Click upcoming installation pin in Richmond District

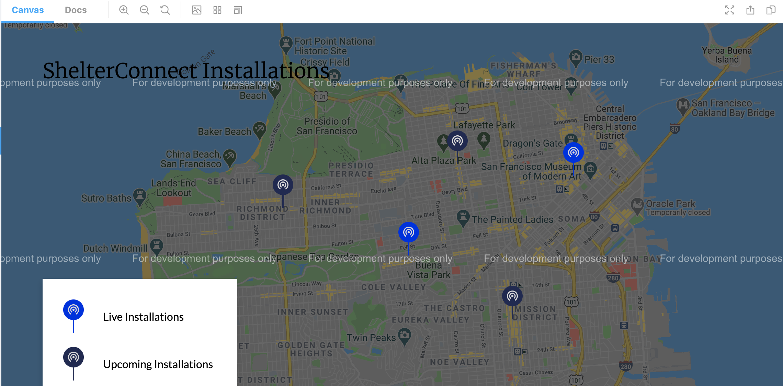[x=283, y=185]
